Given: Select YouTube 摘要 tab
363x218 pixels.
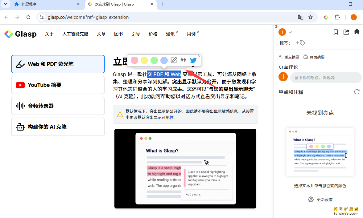Looking at the screenshot, I should [58, 85].
